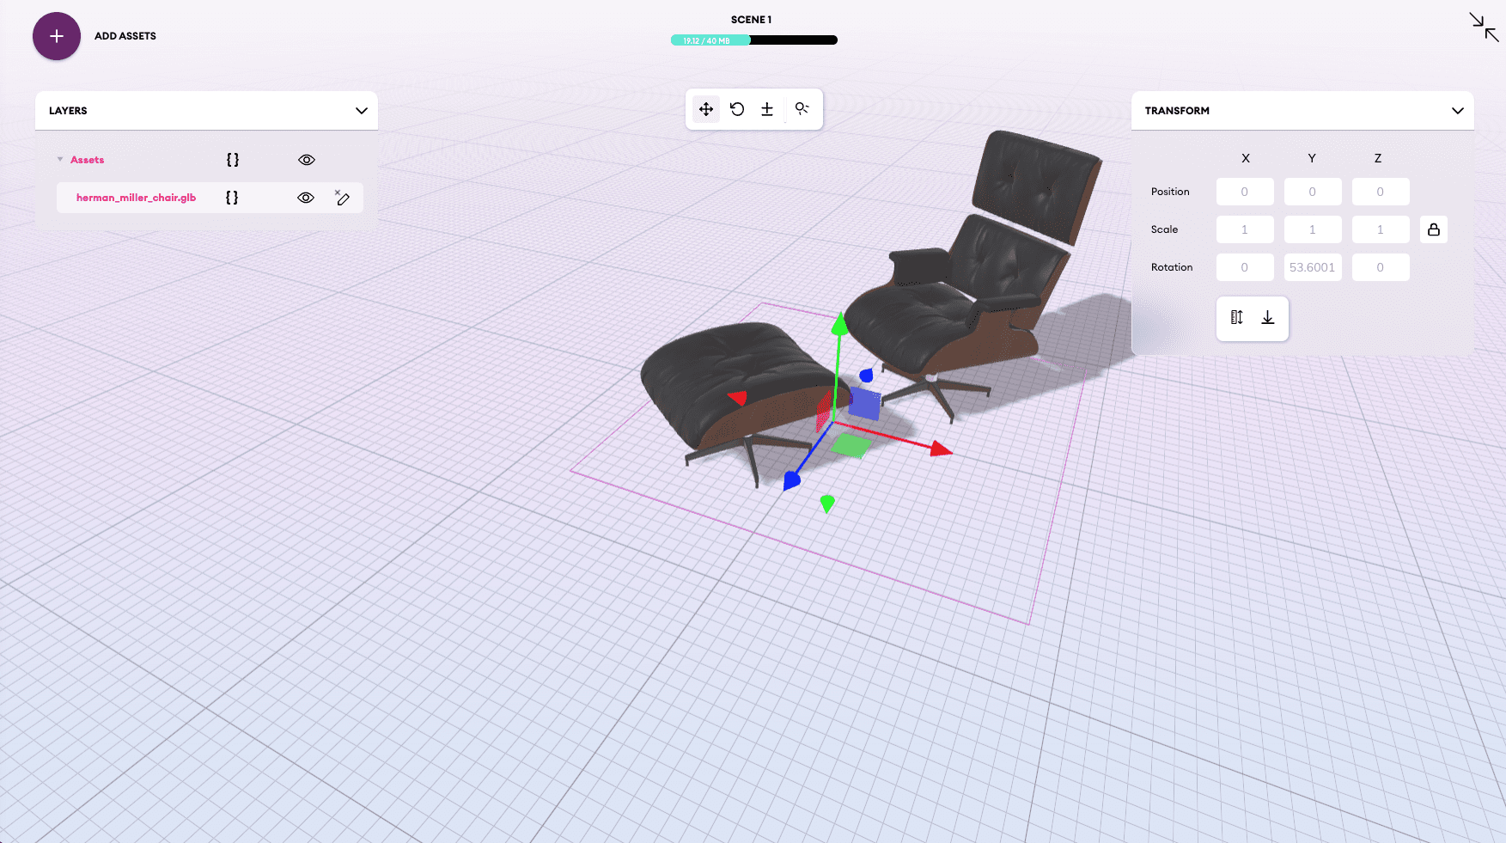Viewport: 1506px width, 843px height.
Task: Toggle visibility of the Assets group
Action: pyautogui.click(x=307, y=160)
